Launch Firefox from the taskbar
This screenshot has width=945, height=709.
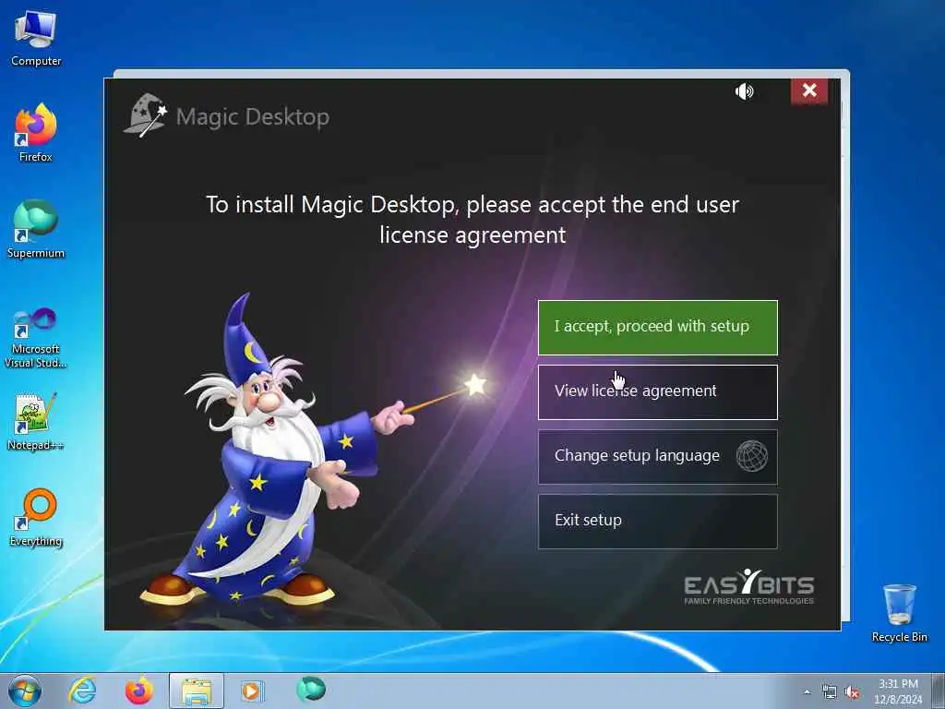[138, 691]
